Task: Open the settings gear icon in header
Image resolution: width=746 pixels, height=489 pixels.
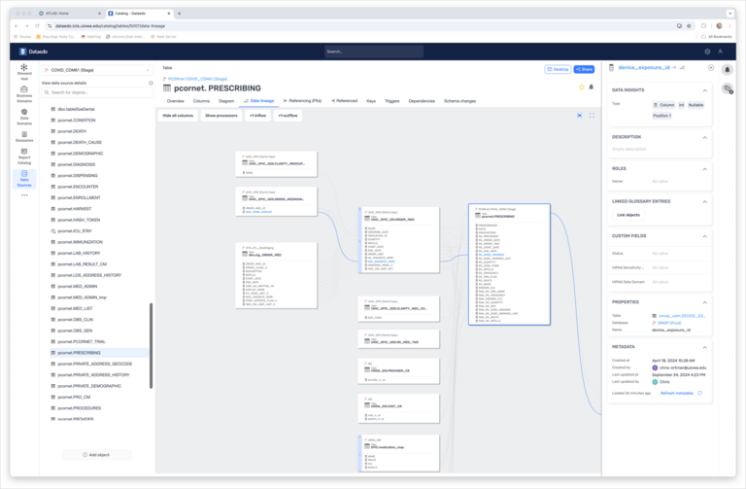Action: (x=707, y=52)
